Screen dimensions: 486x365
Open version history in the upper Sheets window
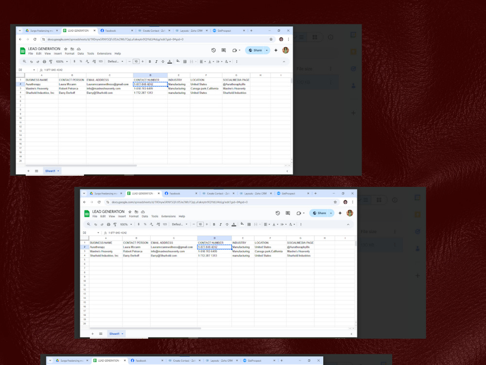pos(213,50)
